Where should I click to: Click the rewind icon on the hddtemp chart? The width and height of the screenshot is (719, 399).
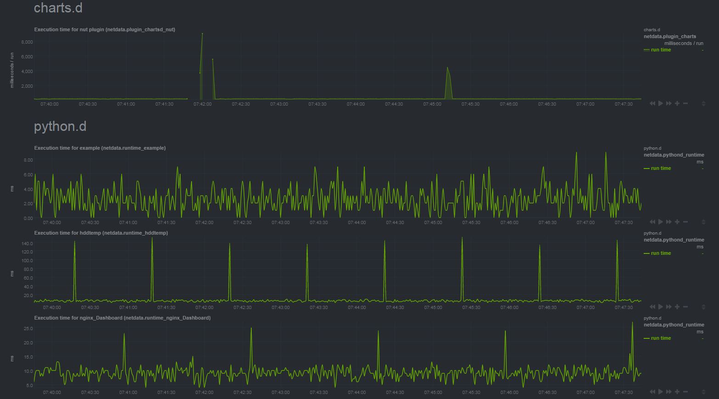coord(652,307)
